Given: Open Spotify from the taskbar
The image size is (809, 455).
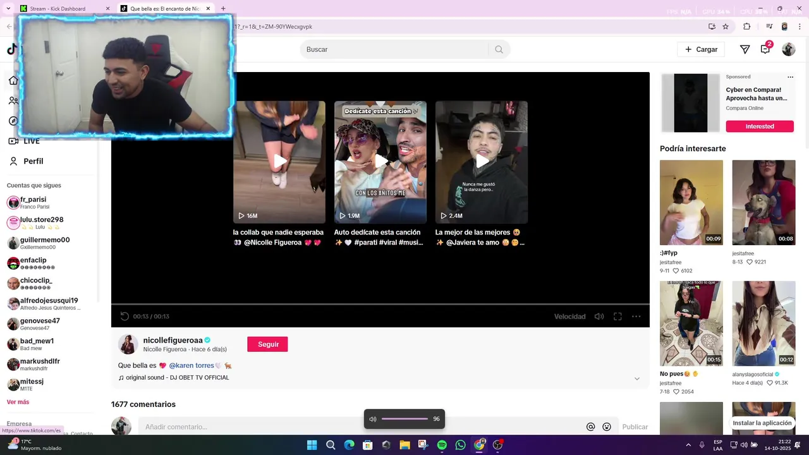Looking at the screenshot, I should [x=442, y=445].
